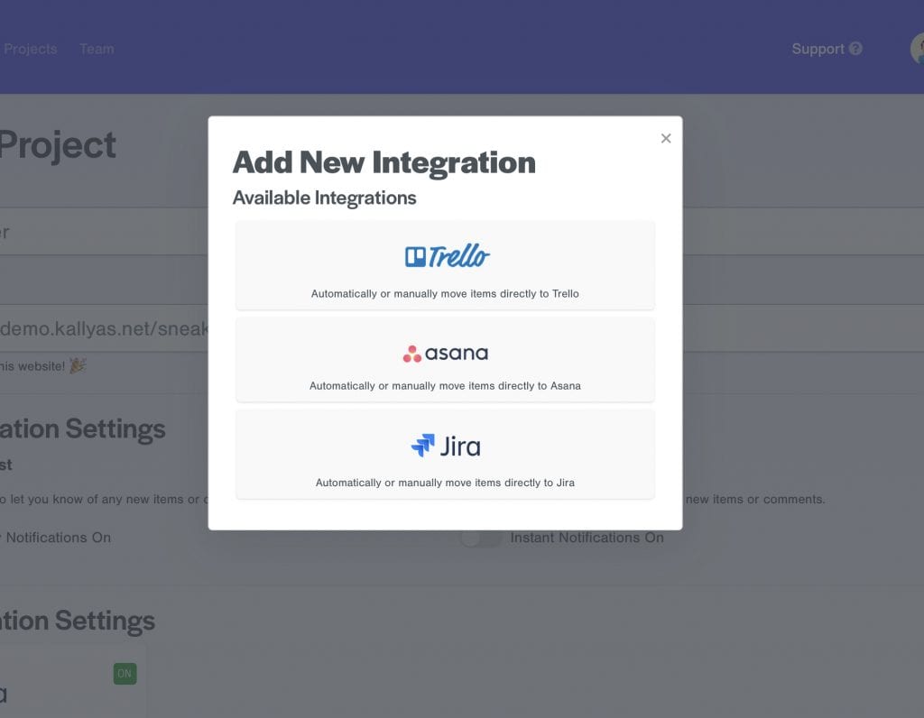Click the "Available Integrations" subheading

(324, 198)
